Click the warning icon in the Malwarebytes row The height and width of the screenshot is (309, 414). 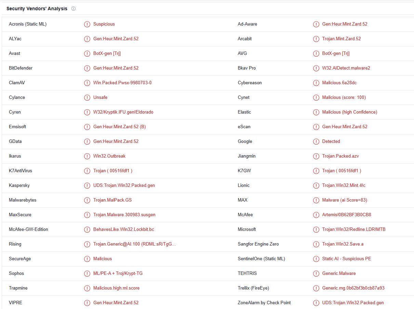87,200
